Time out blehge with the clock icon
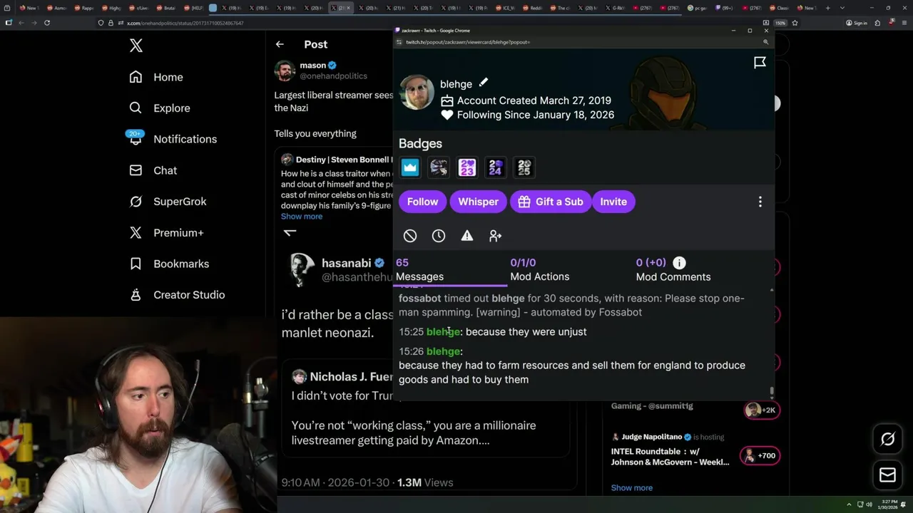The width and height of the screenshot is (913, 513). coord(439,236)
